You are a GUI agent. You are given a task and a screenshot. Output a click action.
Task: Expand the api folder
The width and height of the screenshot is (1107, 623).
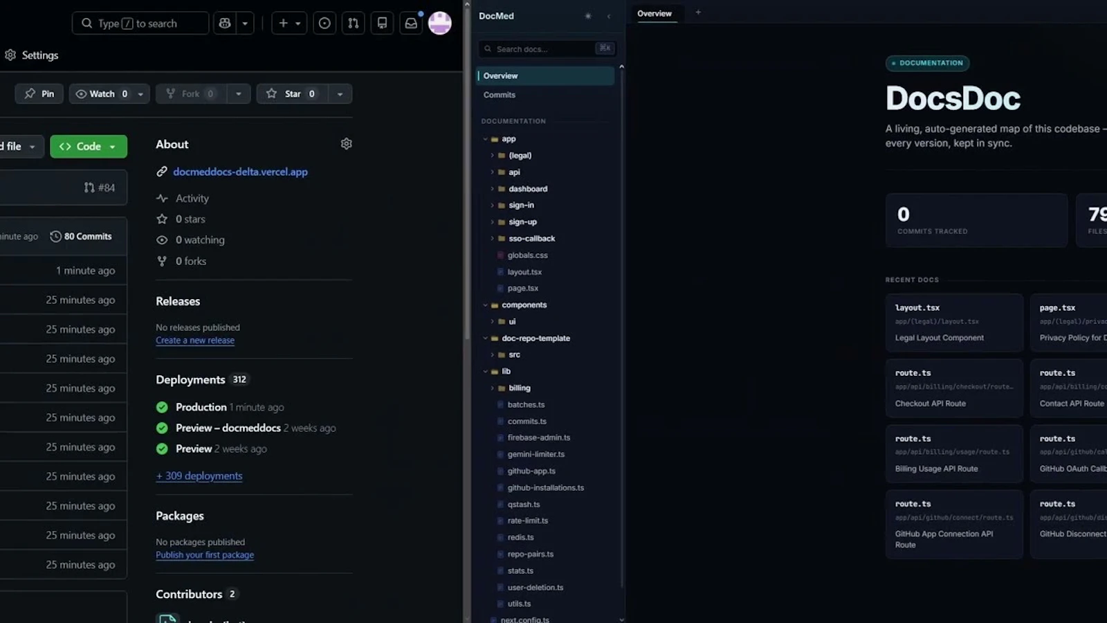point(493,172)
